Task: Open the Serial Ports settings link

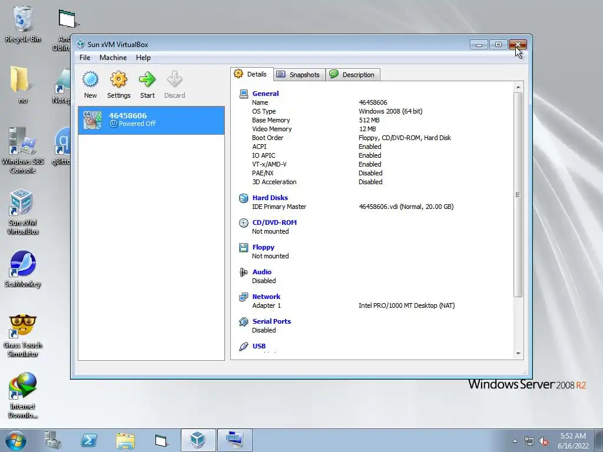Action: [271, 321]
